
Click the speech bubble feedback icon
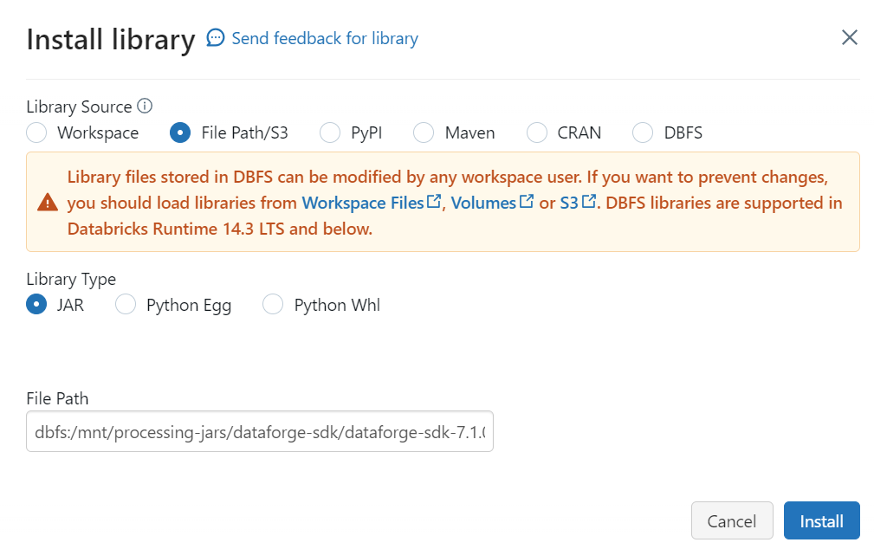click(214, 38)
